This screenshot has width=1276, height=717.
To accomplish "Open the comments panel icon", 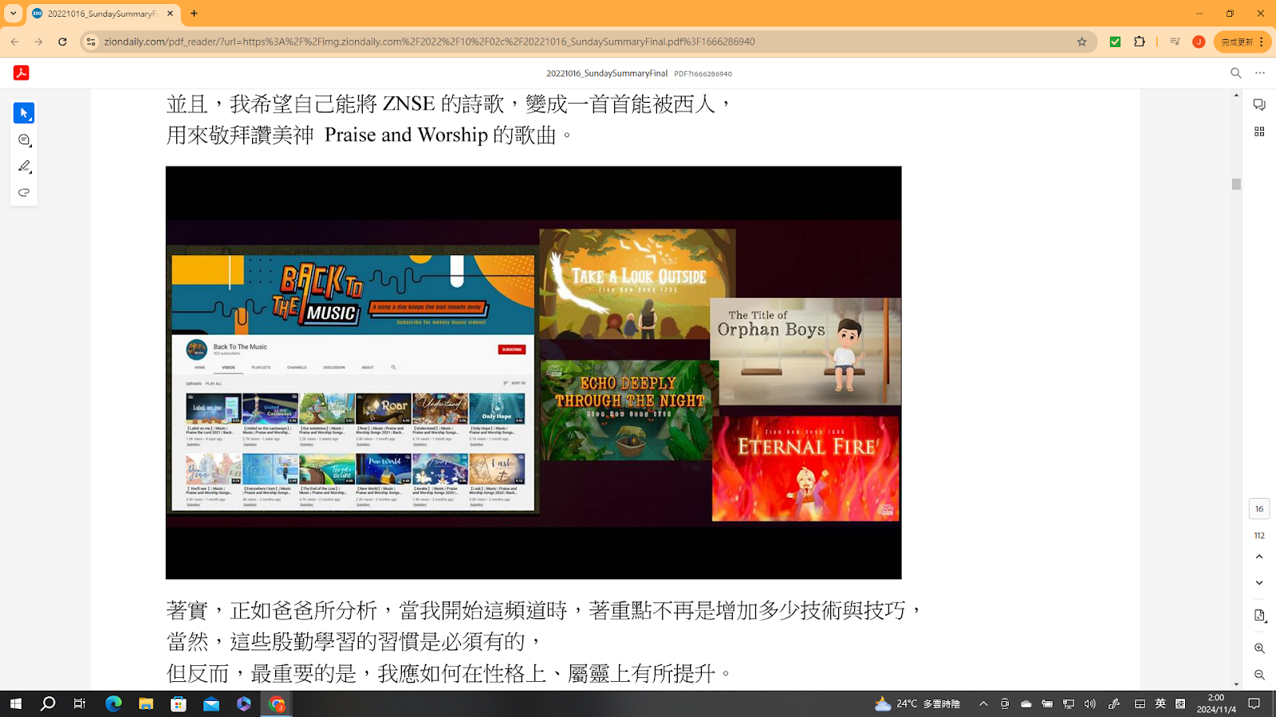I will click(x=1259, y=105).
